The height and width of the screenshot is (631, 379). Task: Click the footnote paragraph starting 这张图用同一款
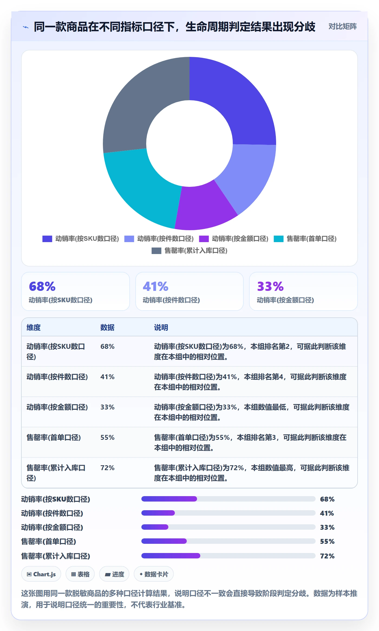click(189, 599)
